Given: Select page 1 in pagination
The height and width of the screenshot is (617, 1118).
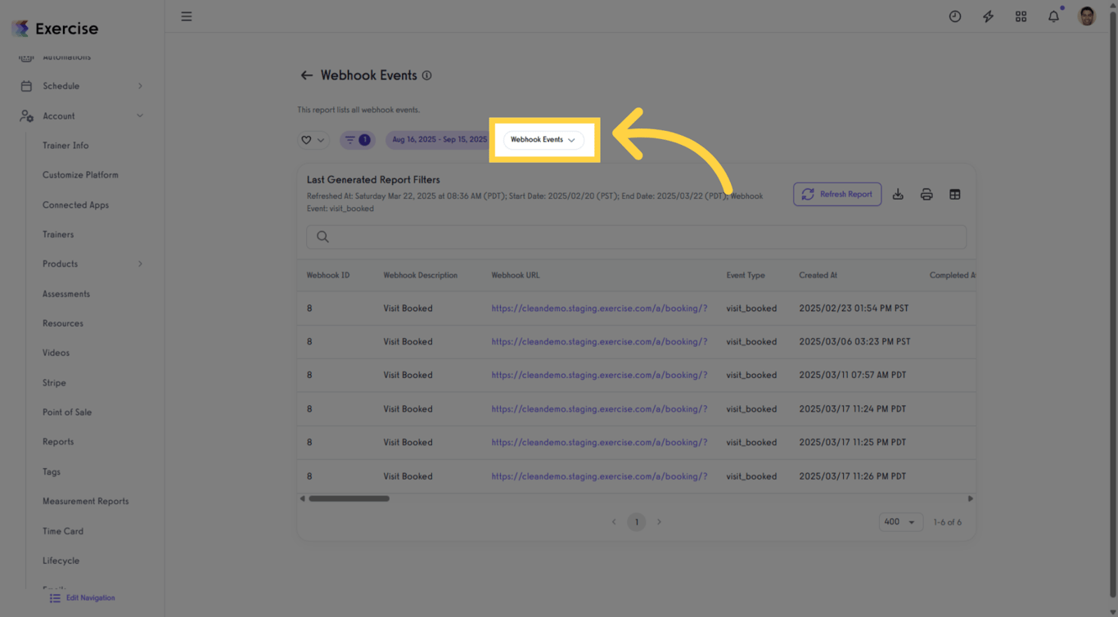Looking at the screenshot, I should pyautogui.click(x=637, y=522).
